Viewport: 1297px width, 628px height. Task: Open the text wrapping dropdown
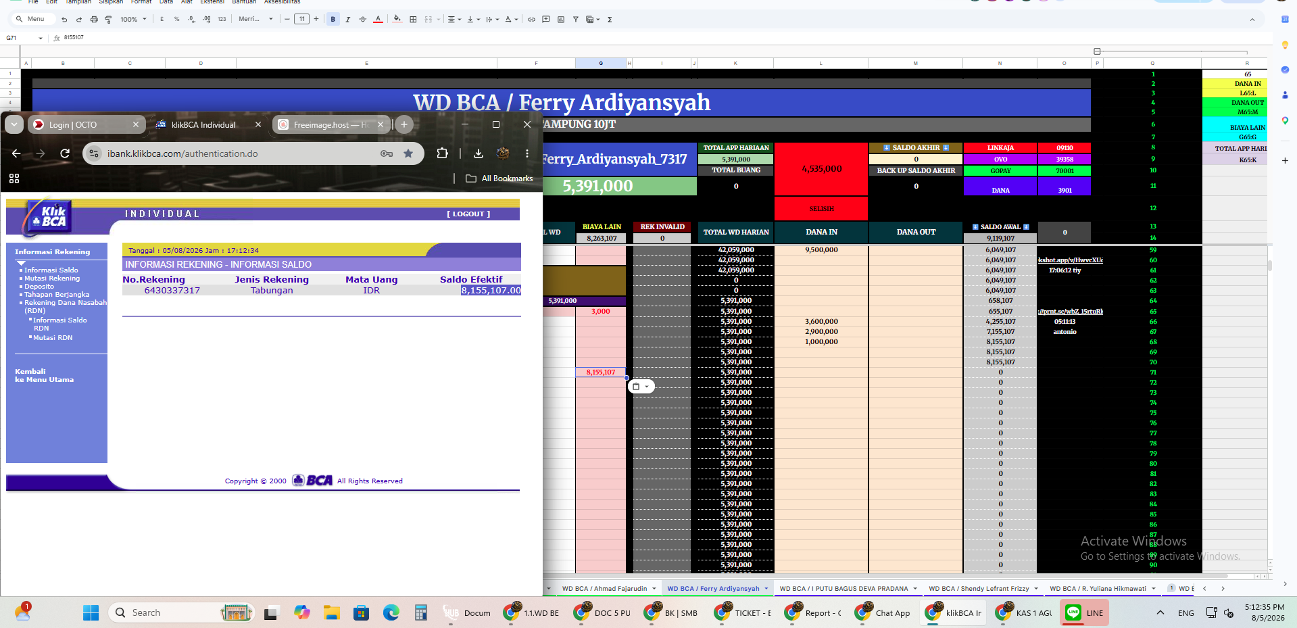[x=492, y=20]
